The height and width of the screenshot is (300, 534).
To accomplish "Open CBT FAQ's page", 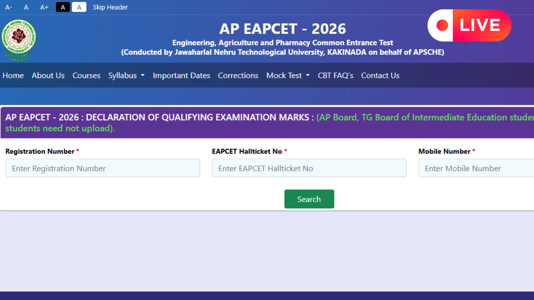I will pos(335,75).
